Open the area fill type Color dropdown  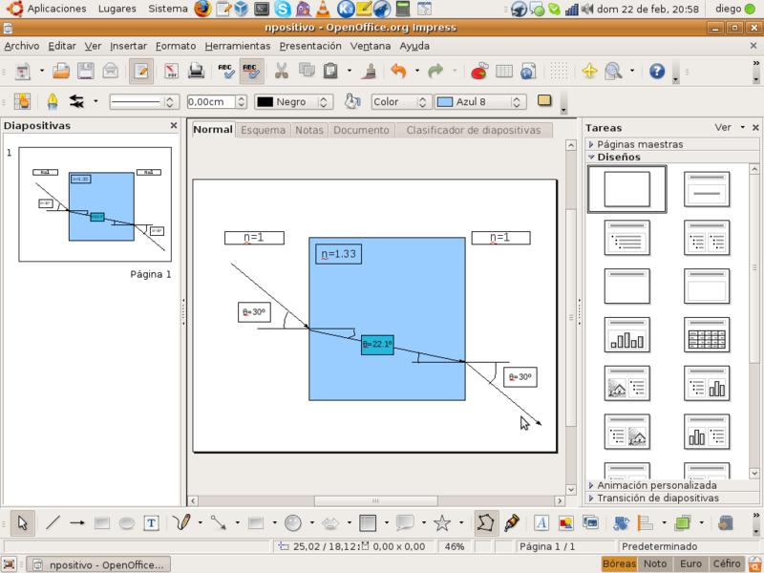[400, 102]
